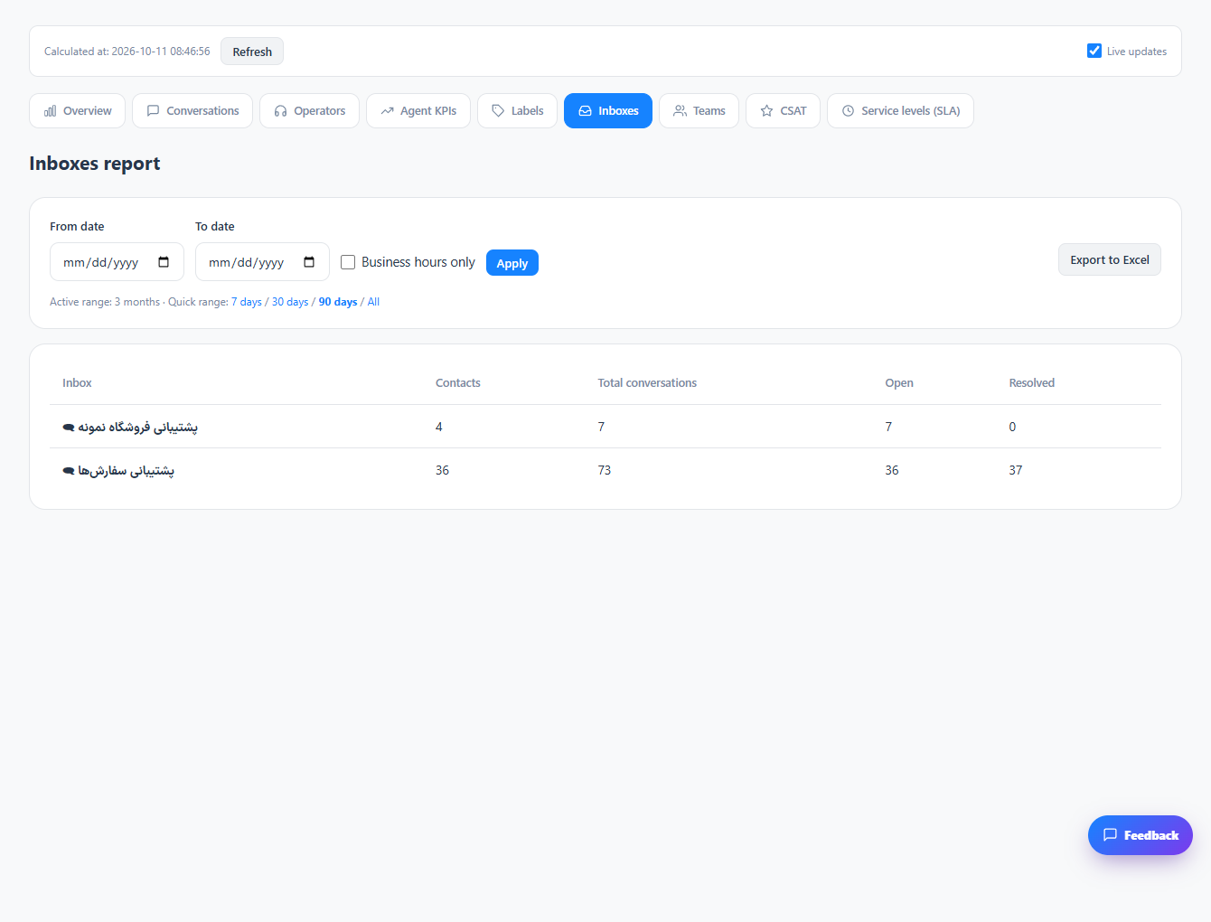Click the Inboxes report heading
1211x922 pixels.
click(x=95, y=164)
